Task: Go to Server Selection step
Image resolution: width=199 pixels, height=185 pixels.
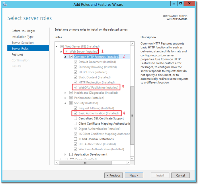Action: pos(23,43)
